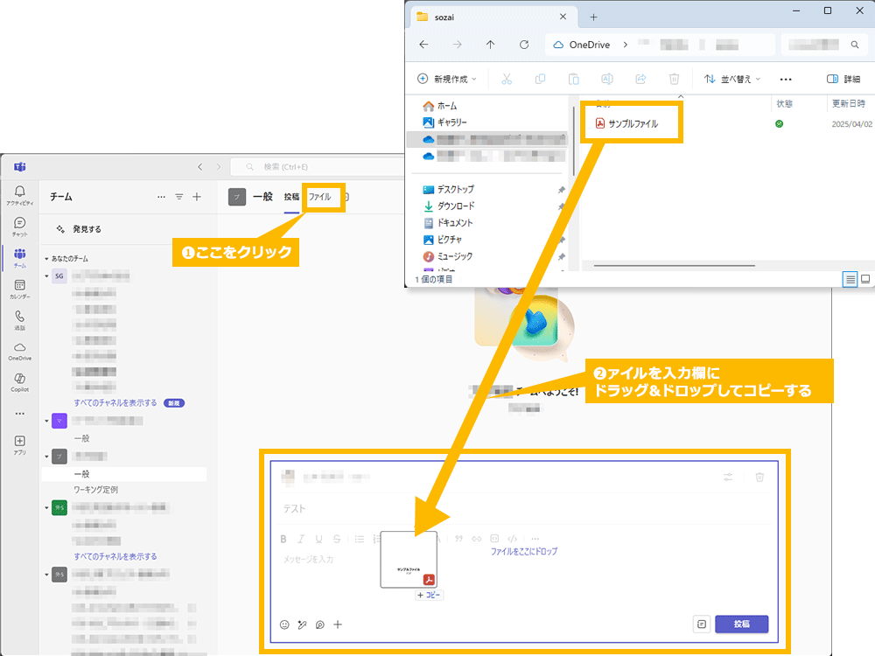Select ギャラリー in Explorer navigation
This screenshot has height=656, width=875.
[445, 122]
